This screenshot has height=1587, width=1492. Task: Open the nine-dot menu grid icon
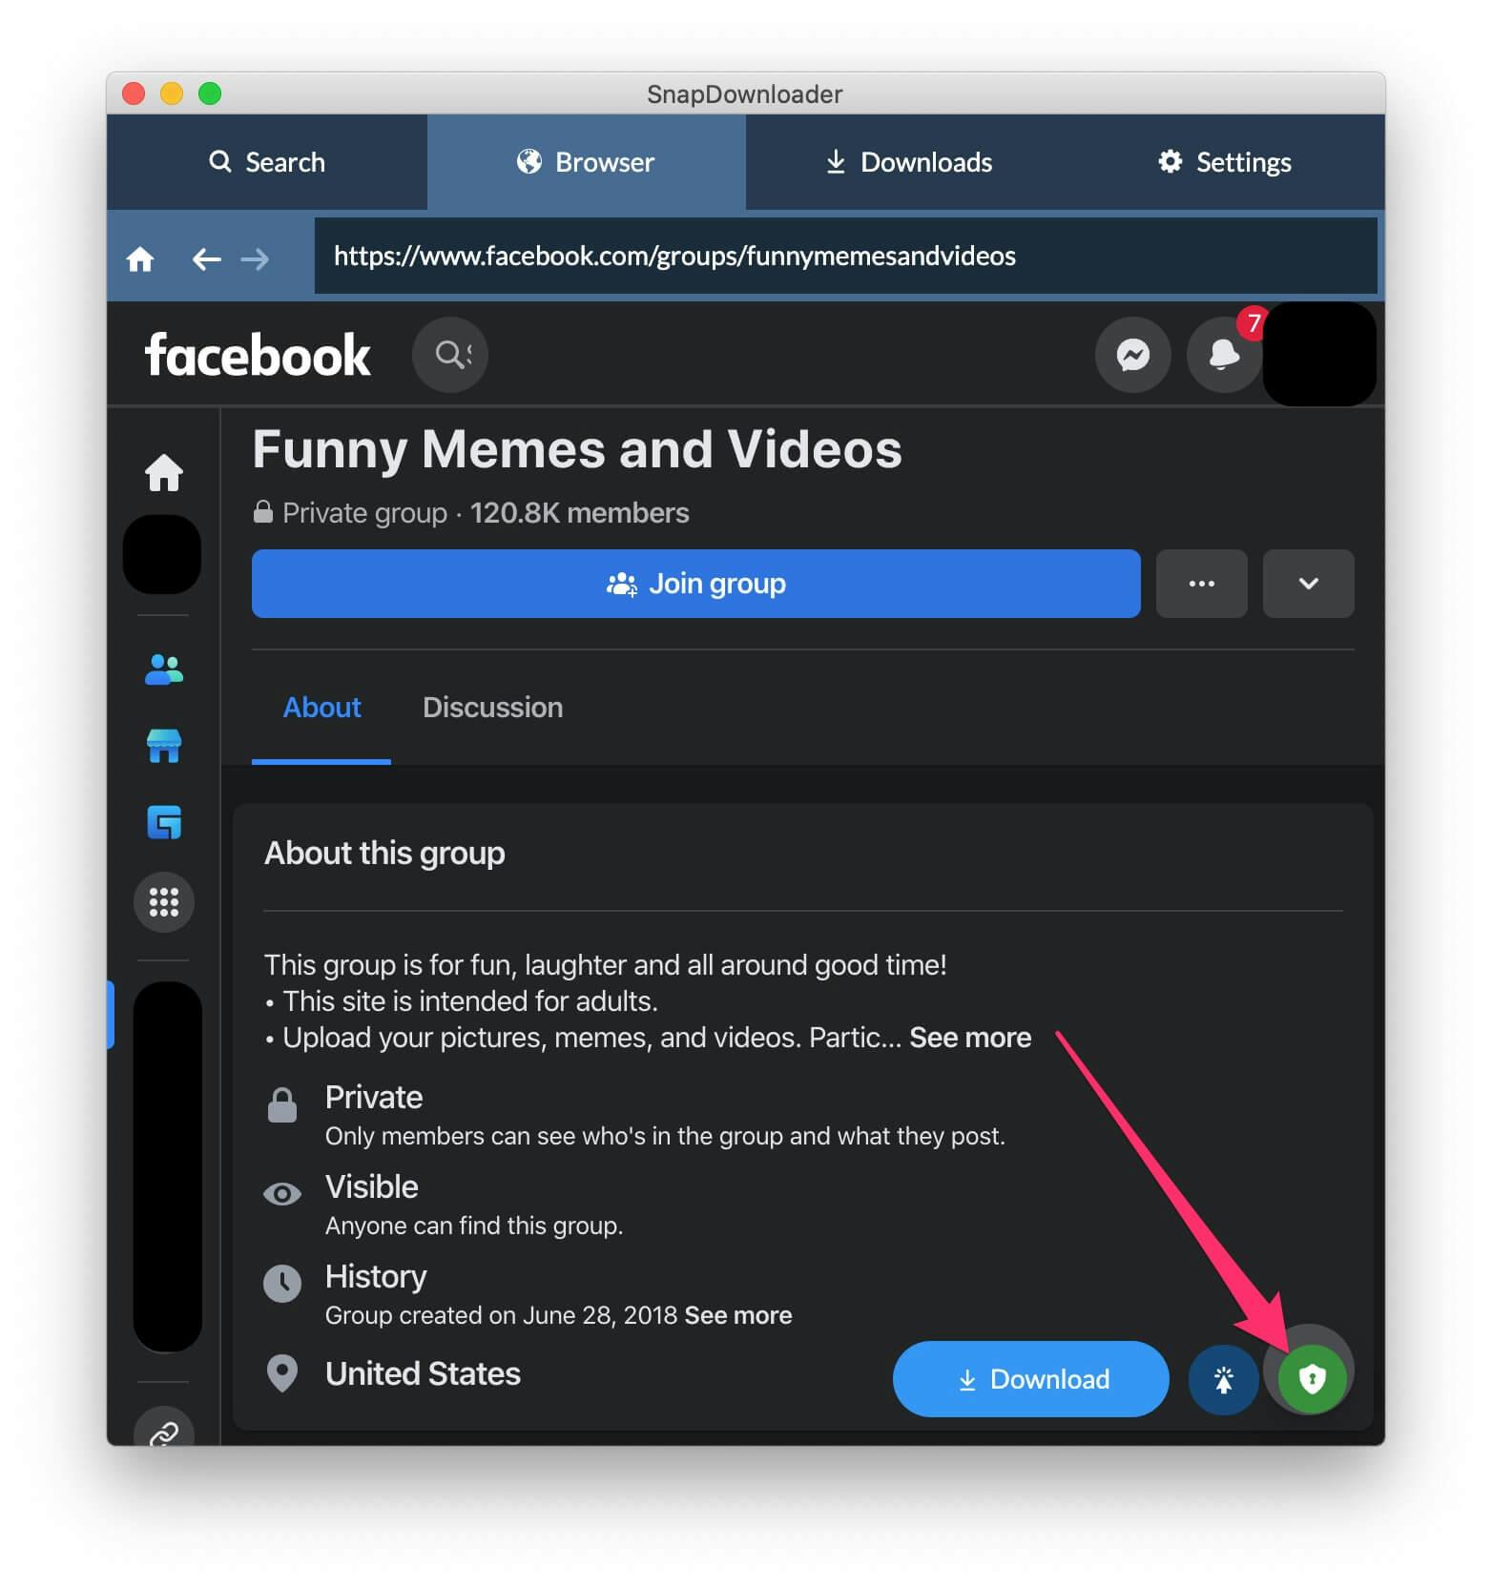point(164,902)
